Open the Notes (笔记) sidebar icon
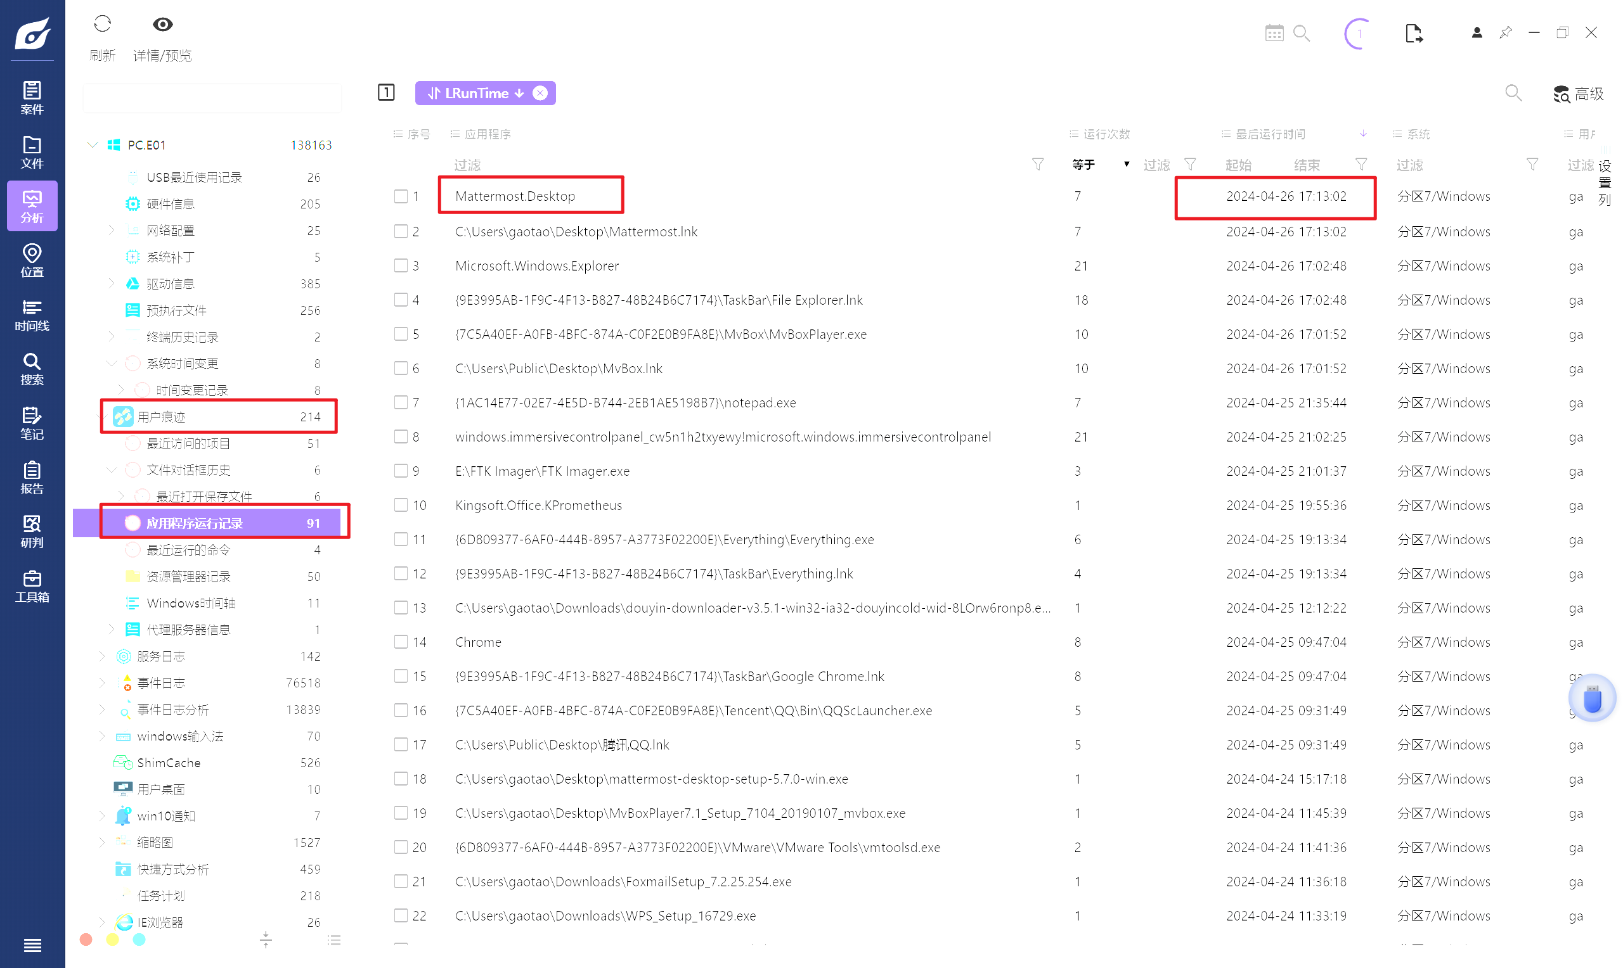The image size is (1623, 968). [x=32, y=423]
